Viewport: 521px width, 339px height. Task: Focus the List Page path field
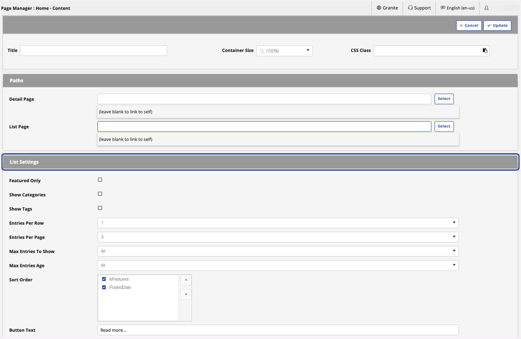pos(264,126)
